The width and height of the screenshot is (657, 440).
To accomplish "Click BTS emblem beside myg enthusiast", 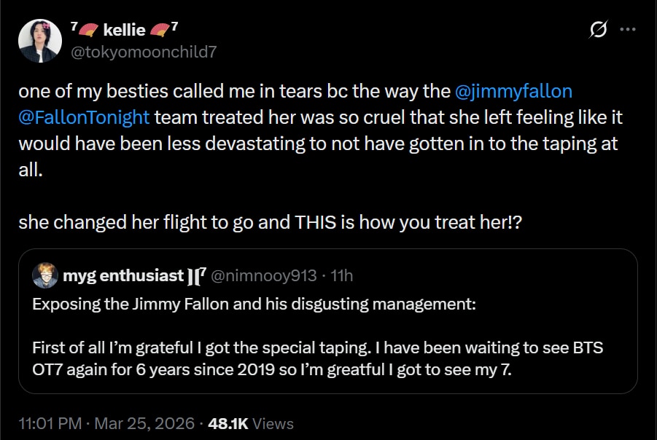I will pos(196,276).
